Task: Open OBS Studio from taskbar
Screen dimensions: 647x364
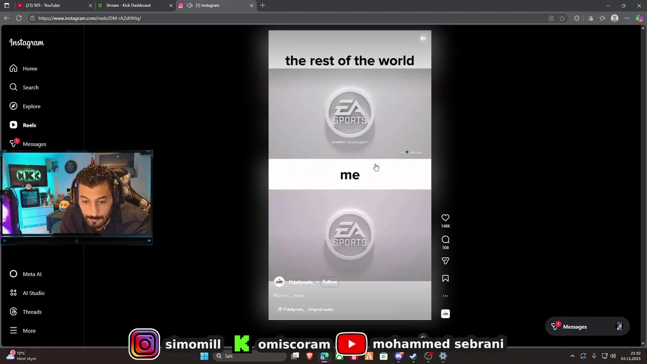Action: pyautogui.click(x=428, y=356)
